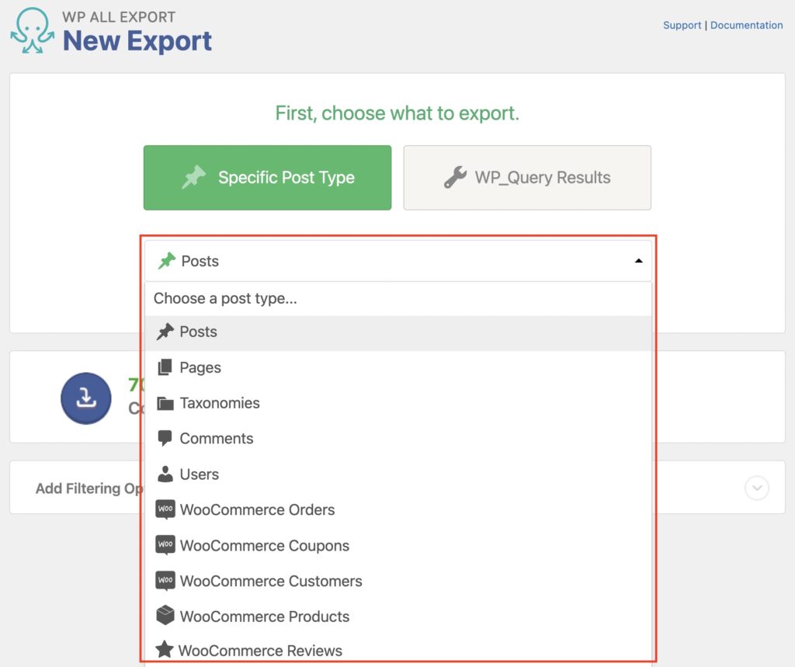The image size is (795, 667).
Task: Expand the Add Filtering Options chevron
Action: (x=756, y=488)
